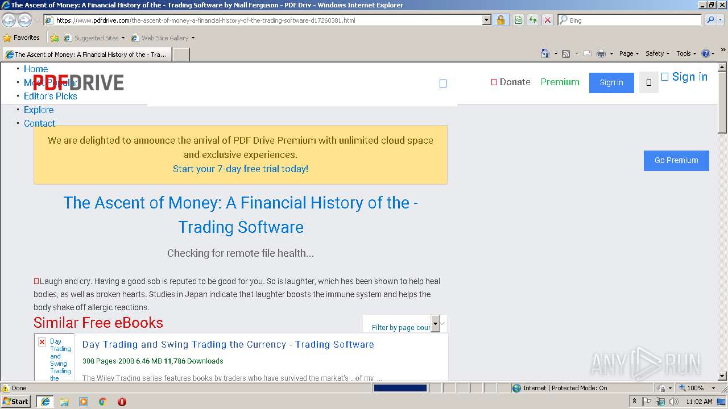
Task: Open the Print options dropdown arrow
Action: pyautogui.click(x=611, y=53)
